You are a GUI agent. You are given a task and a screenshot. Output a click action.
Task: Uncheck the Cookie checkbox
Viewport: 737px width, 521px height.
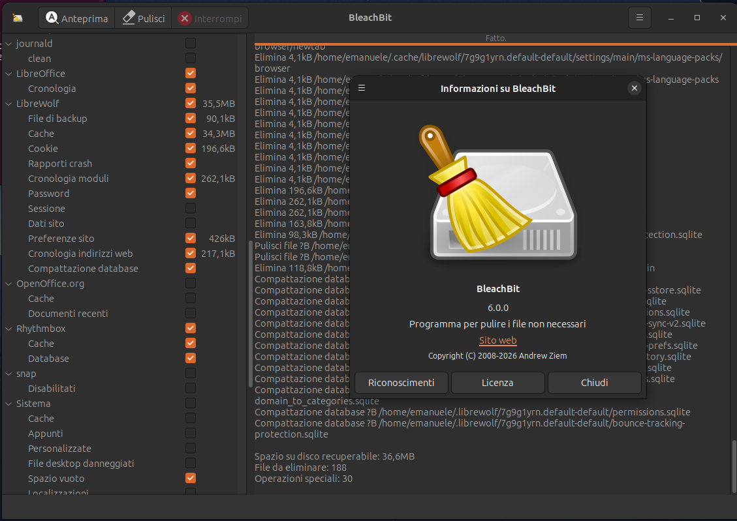click(x=190, y=148)
